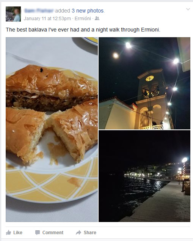Viewport: 193px width, 241px height.
Task: Click the Share button label
Action: pyautogui.click(x=90, y=233)
